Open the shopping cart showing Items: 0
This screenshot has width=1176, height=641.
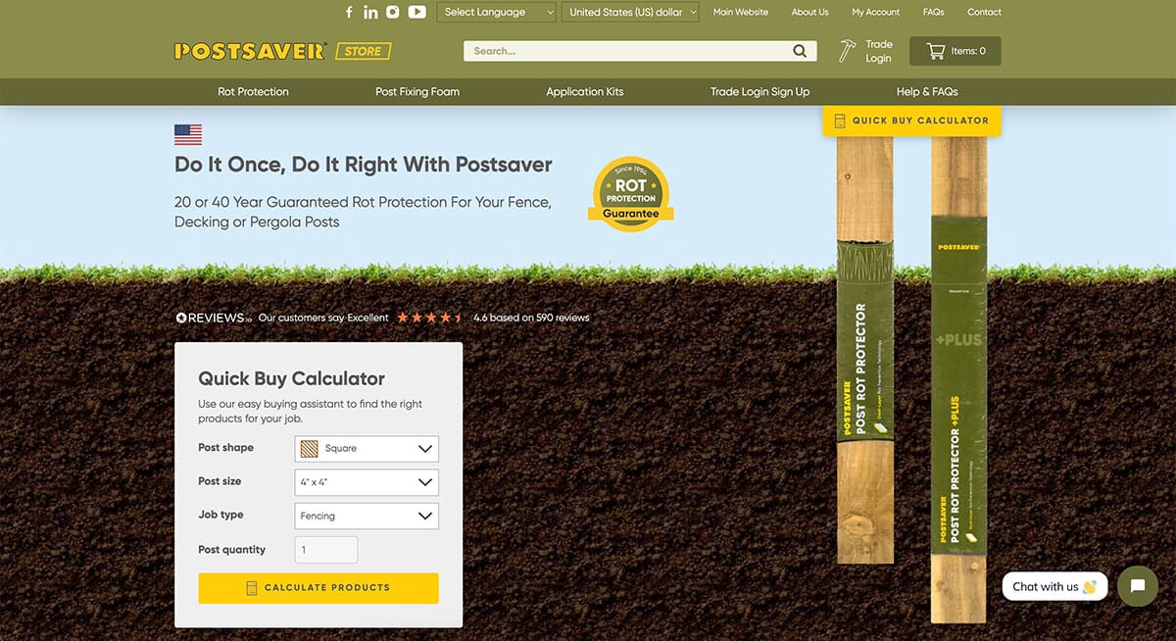tap(954, 50)
